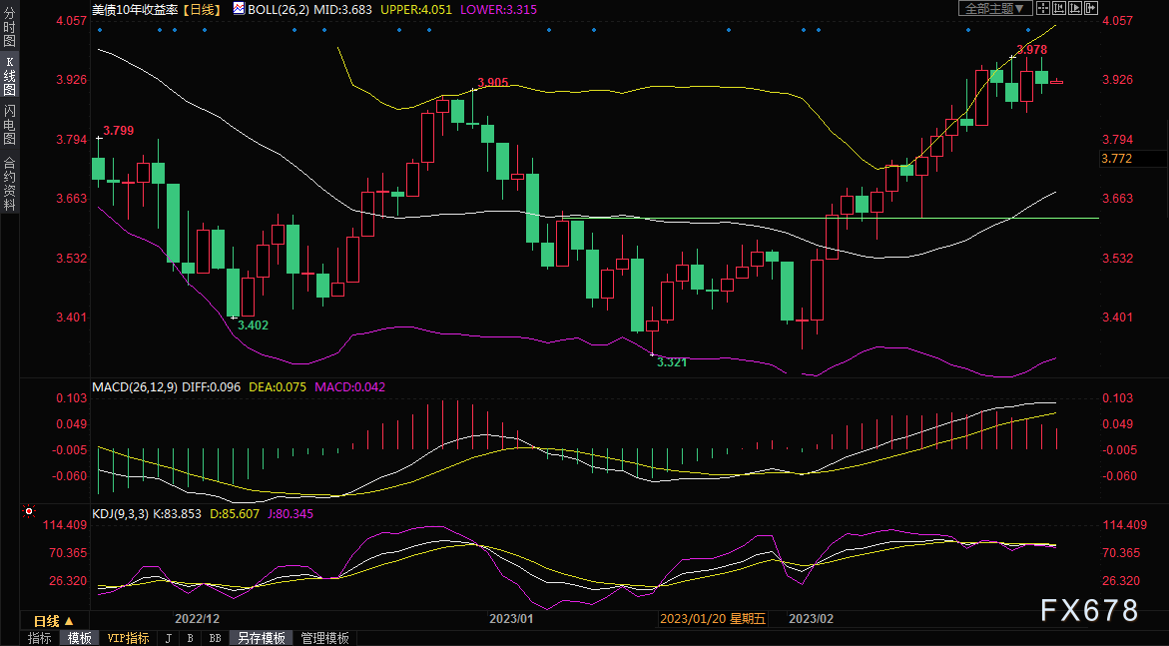Click the 另存模板 button
This screenshot has width=1169, height=646.
[x=261, y=638]
